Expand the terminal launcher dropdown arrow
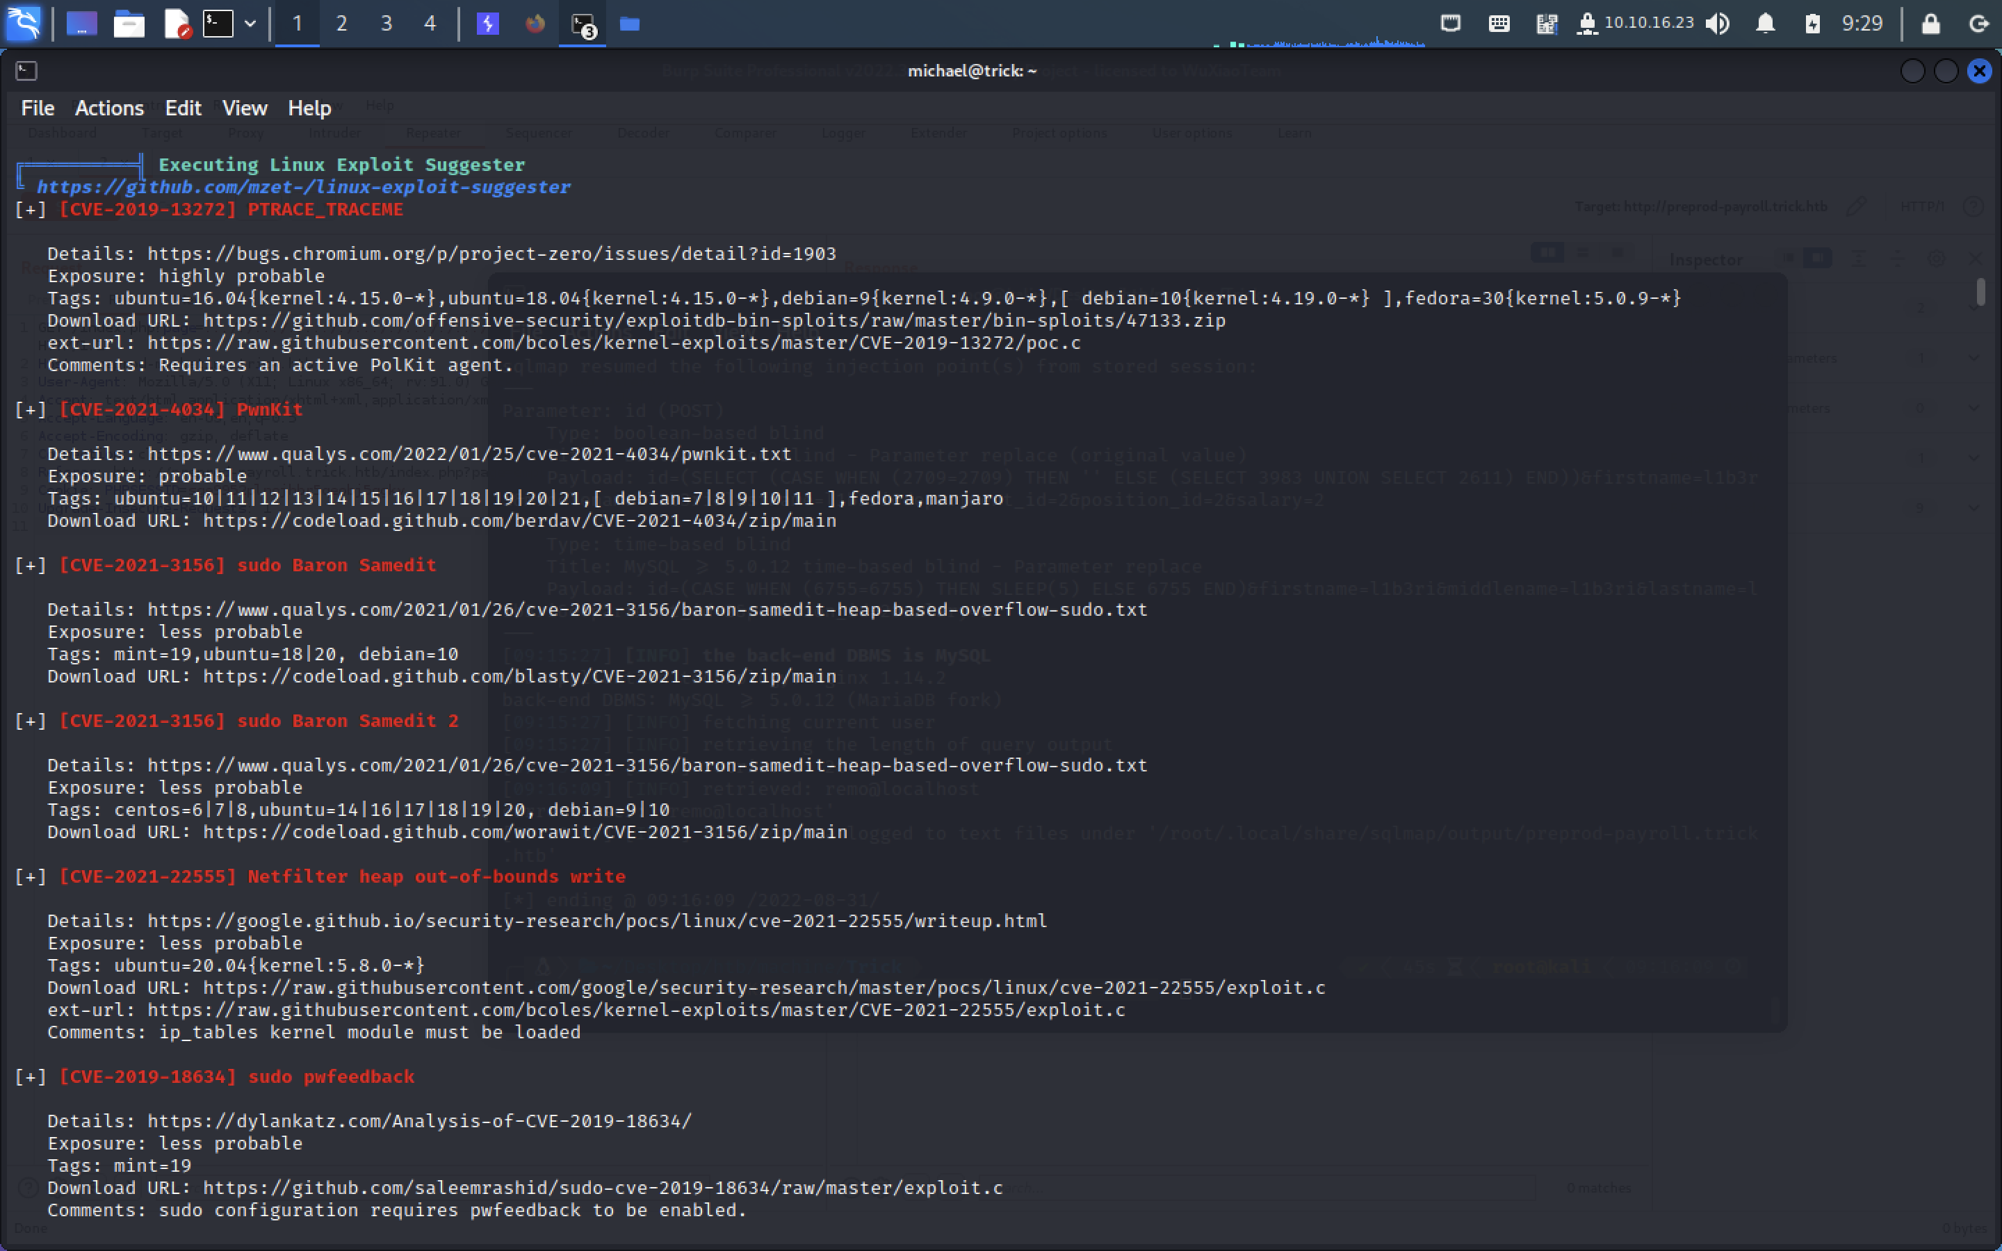Viewport: 2002px width, 1251px height. point(250,24)
